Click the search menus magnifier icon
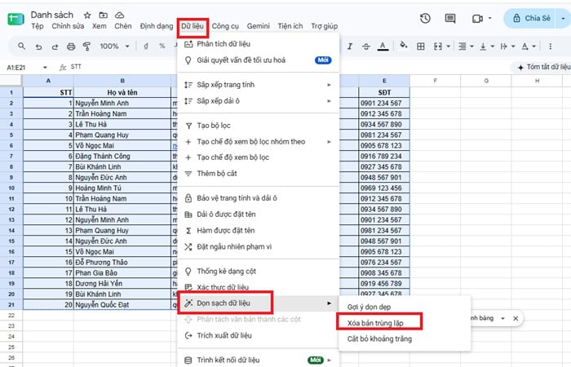 (21, 46)
